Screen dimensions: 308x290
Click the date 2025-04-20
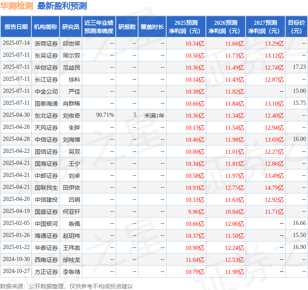[16, 199]
